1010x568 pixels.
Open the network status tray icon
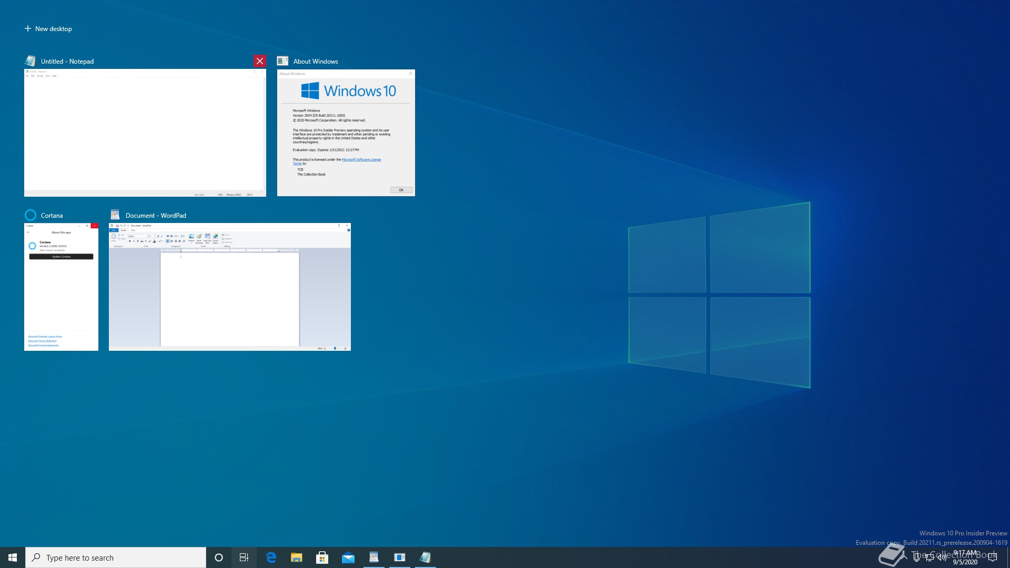(930, 557)
